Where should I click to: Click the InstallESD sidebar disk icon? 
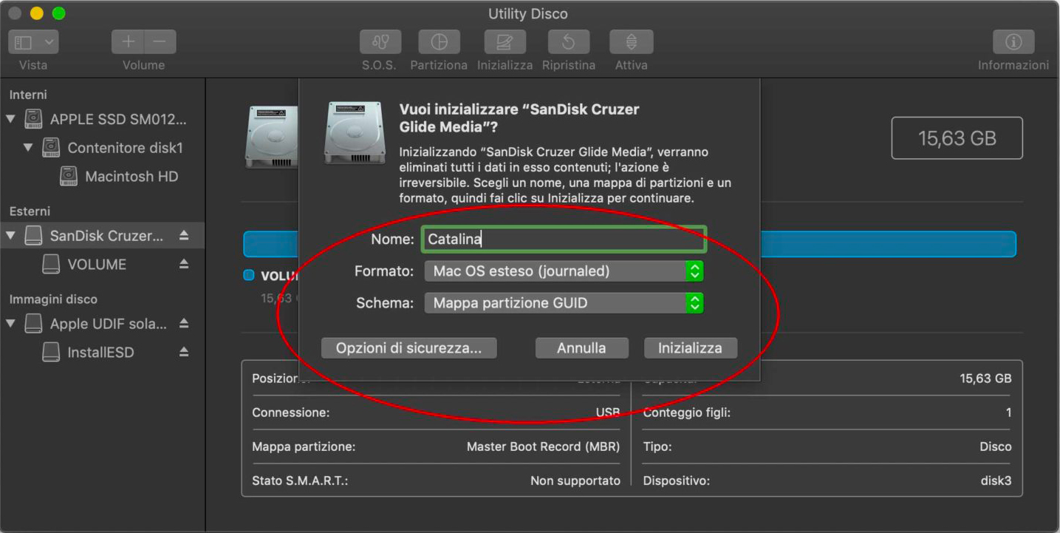[51, 352]
